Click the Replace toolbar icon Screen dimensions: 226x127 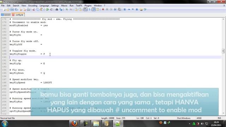click(x=61, y=10)
